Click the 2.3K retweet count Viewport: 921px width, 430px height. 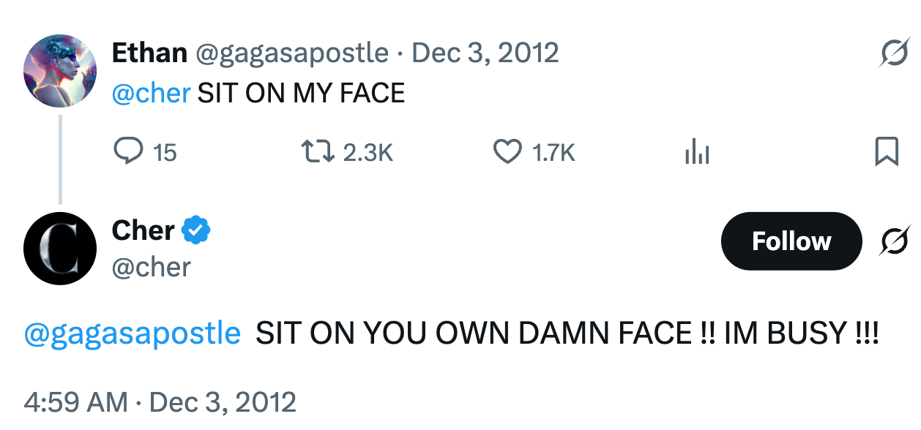point(368,151)
